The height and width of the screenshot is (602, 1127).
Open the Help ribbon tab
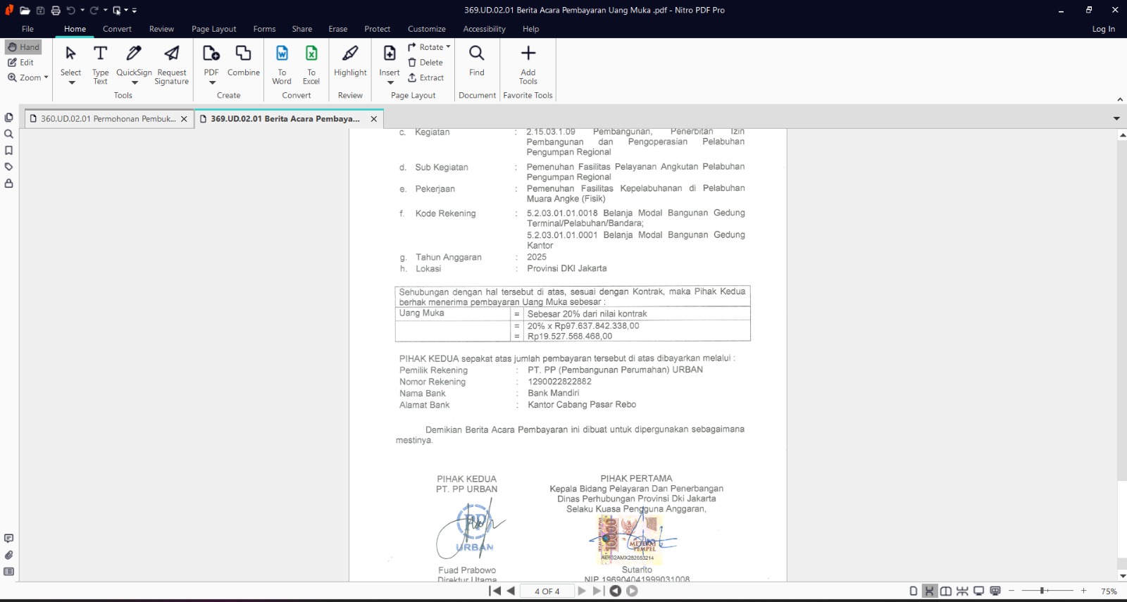click(x=531, y=29)
